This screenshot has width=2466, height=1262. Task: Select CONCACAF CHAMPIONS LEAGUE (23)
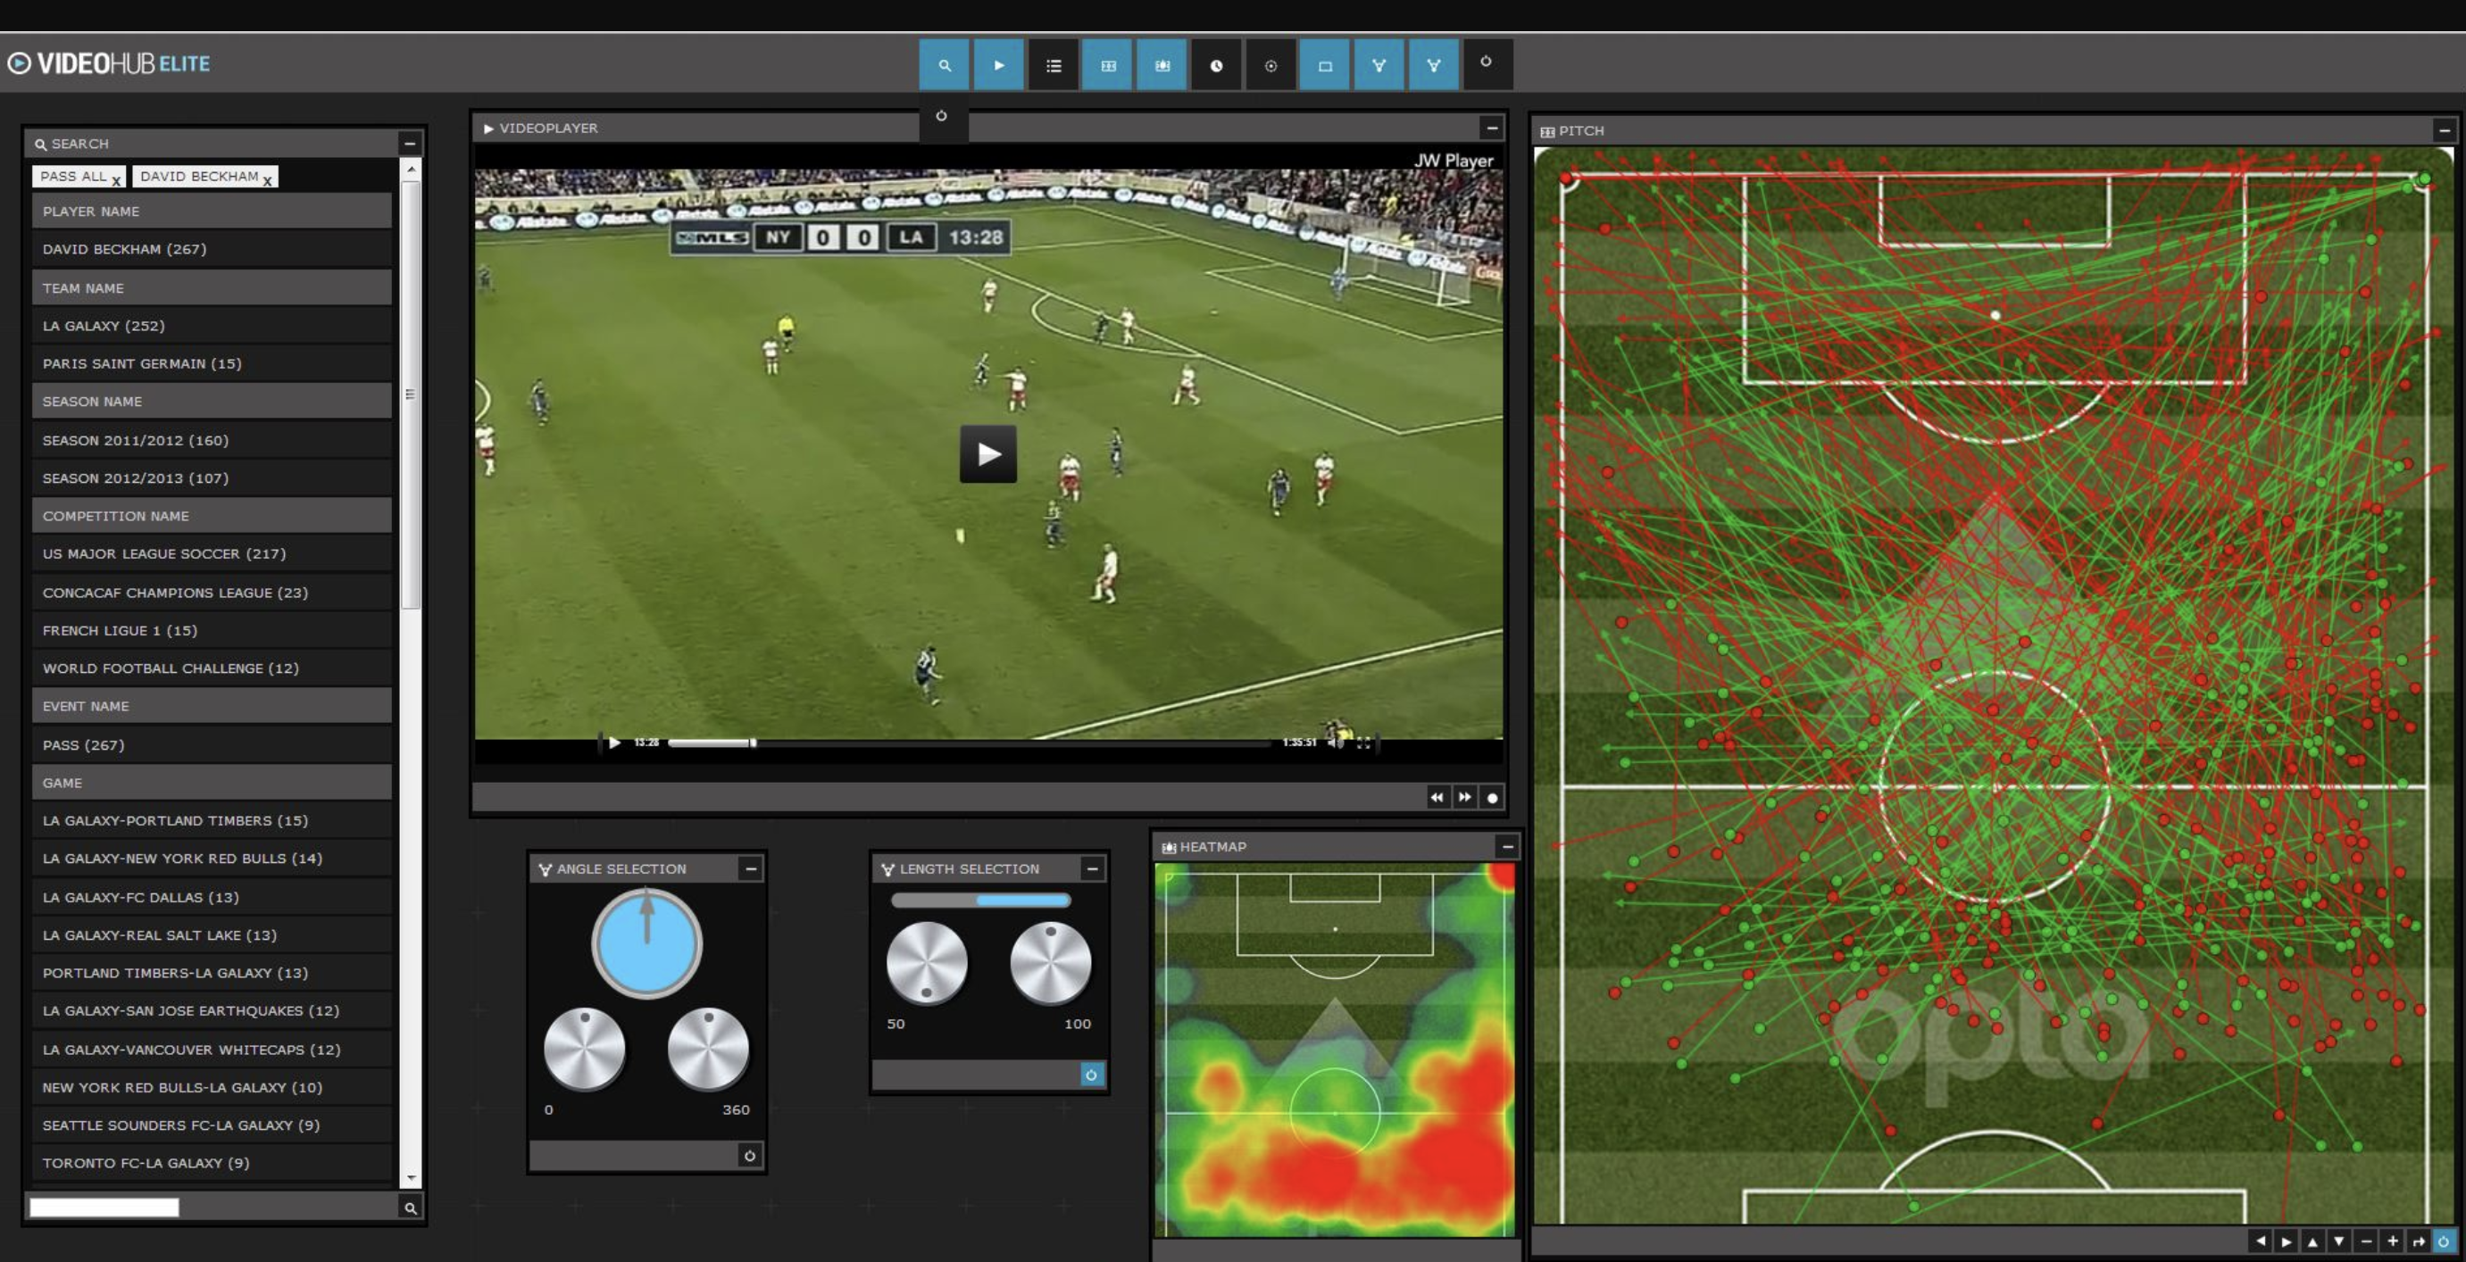(212, 593)
